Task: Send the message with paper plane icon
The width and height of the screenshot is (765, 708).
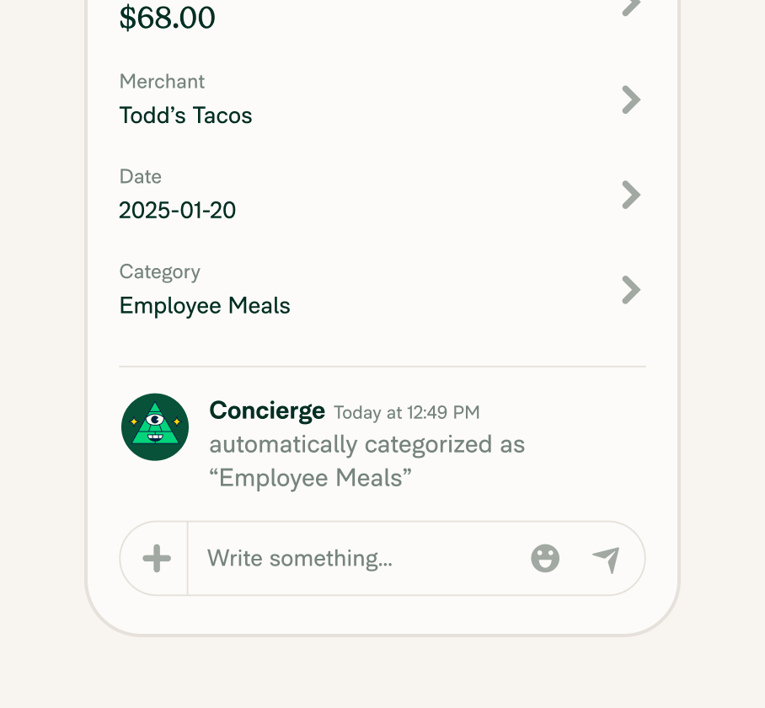Action: [x=606, y=559]
